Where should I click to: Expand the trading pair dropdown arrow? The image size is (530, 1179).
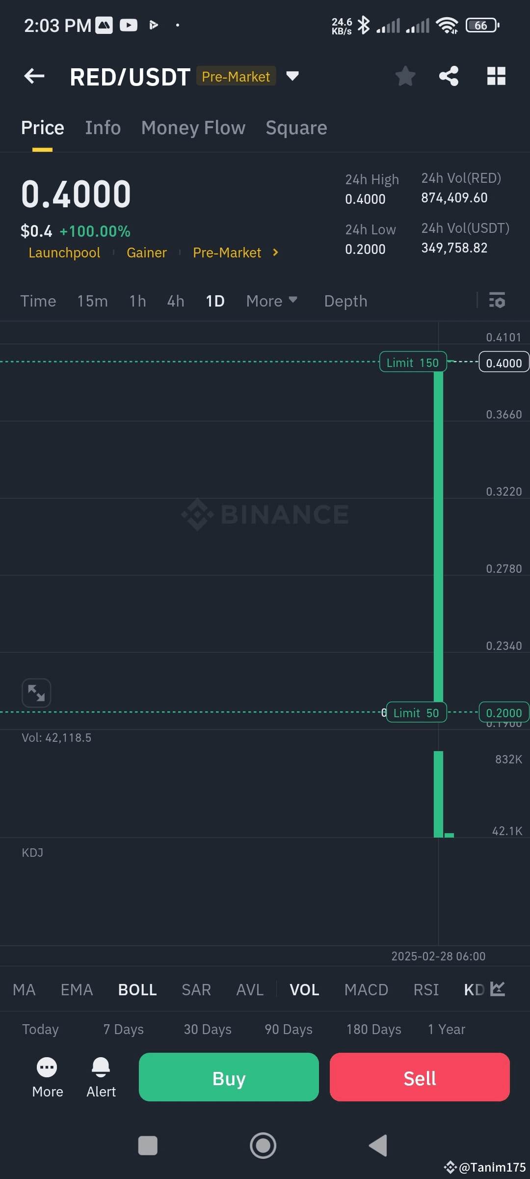pos(292,76)
